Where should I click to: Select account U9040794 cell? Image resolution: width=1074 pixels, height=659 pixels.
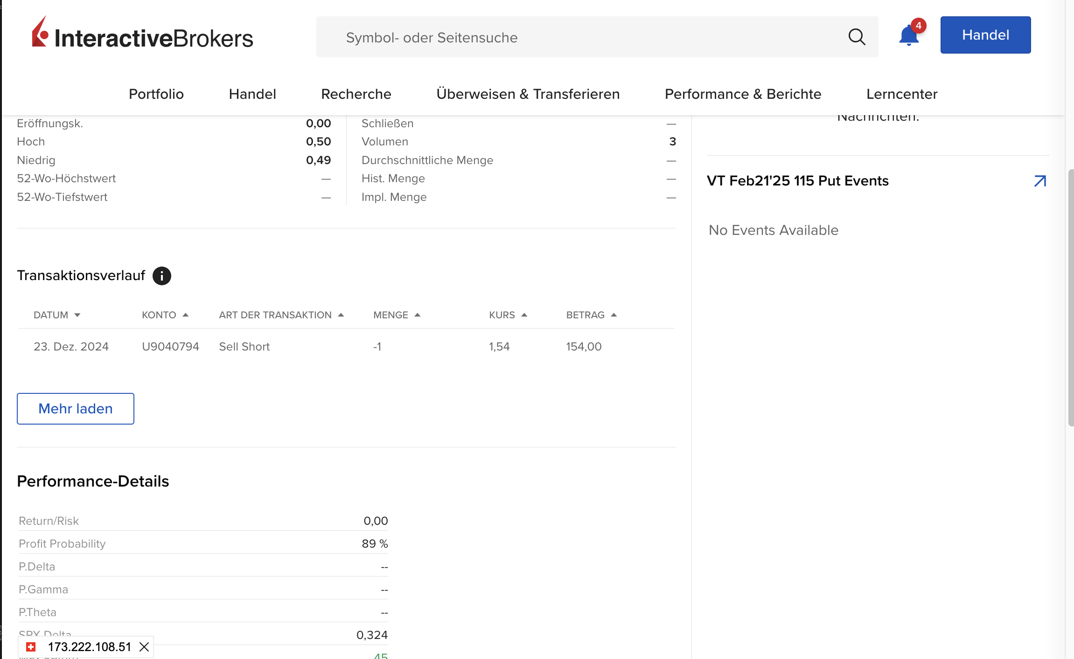[x=170, y=347]
